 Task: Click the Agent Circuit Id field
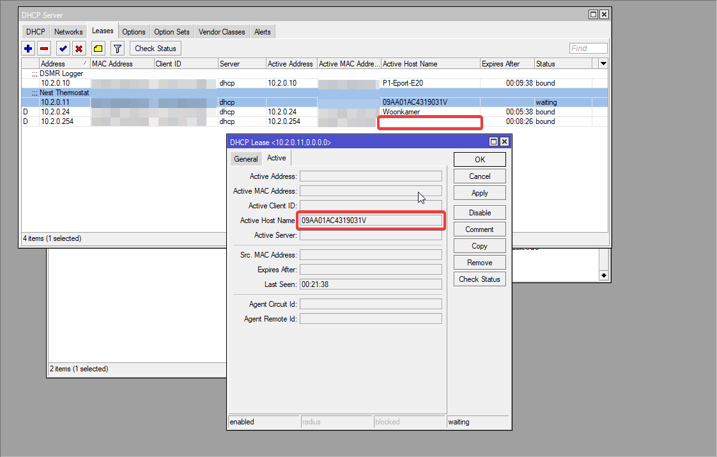(x=371, y=304)
